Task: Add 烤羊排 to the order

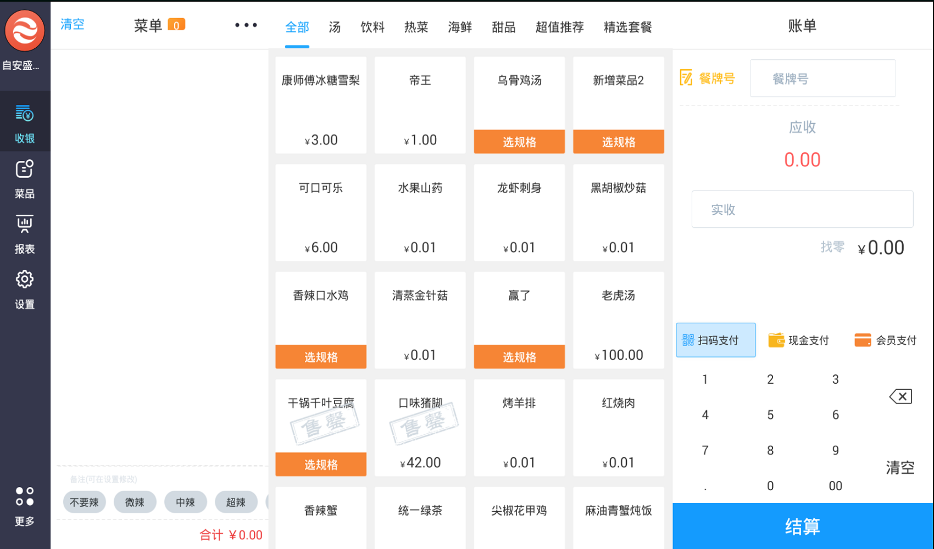Action: [x=519, y=428]
